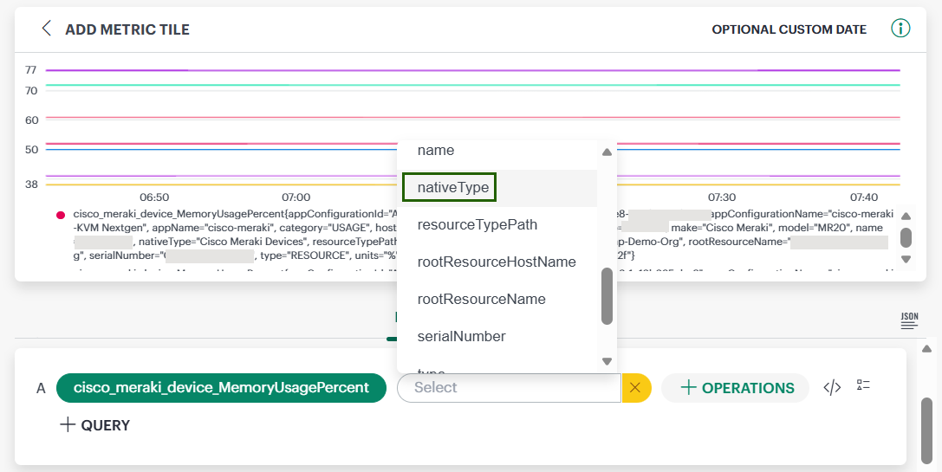942x472 pixels.
Task: Go back using the left chevron icon
Action: pyautogui.click(x=46, y=29)
